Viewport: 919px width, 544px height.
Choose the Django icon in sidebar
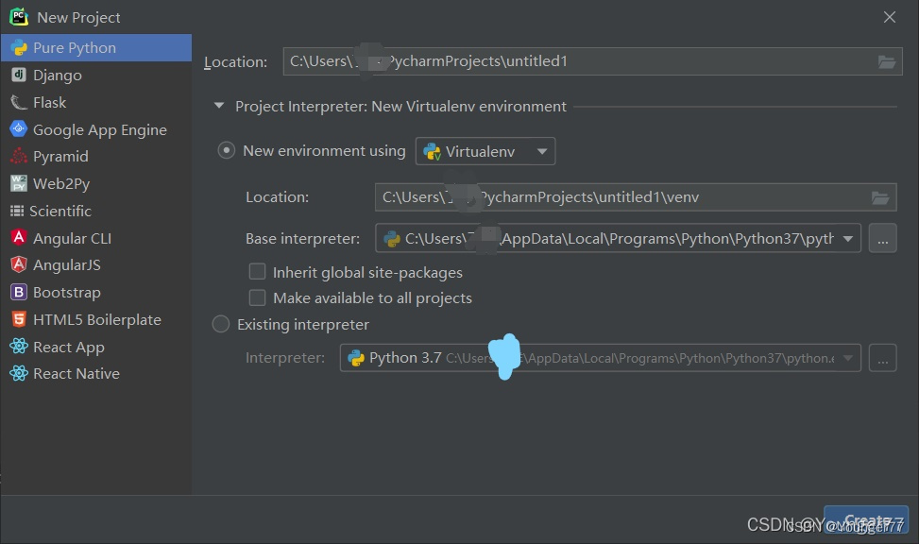tap(19, 75)
